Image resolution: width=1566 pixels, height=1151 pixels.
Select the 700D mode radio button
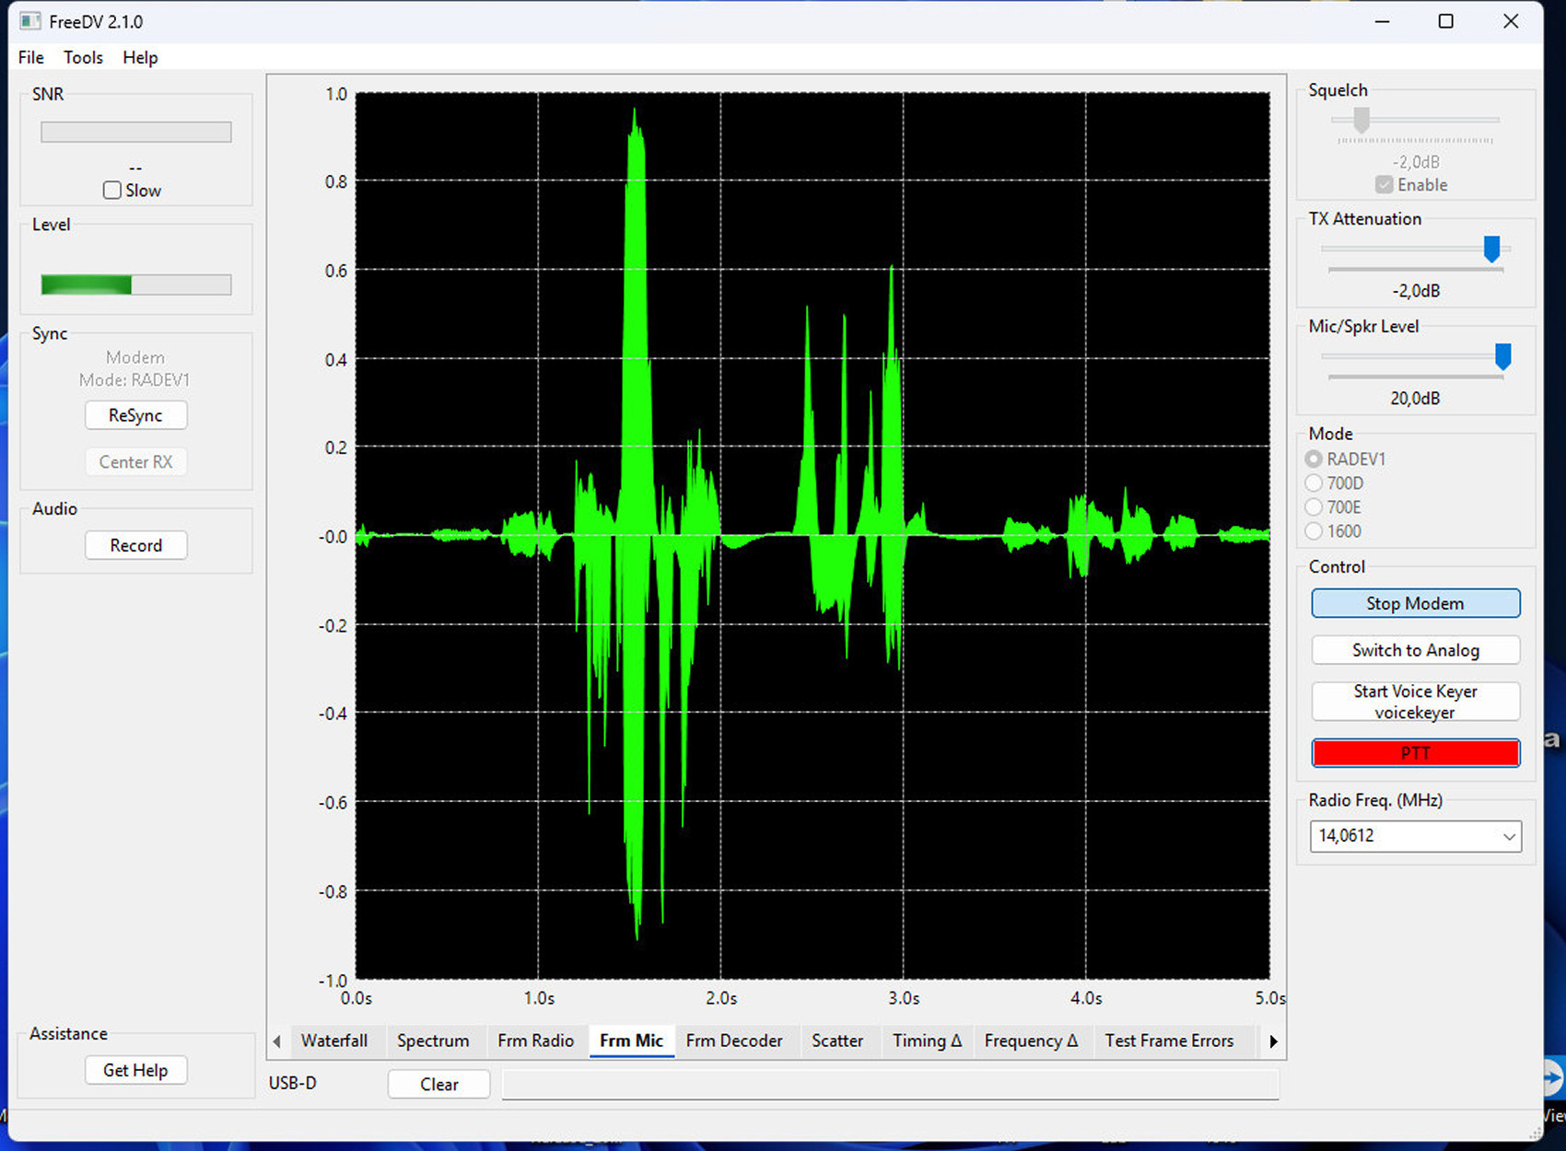pos(1314,483)
